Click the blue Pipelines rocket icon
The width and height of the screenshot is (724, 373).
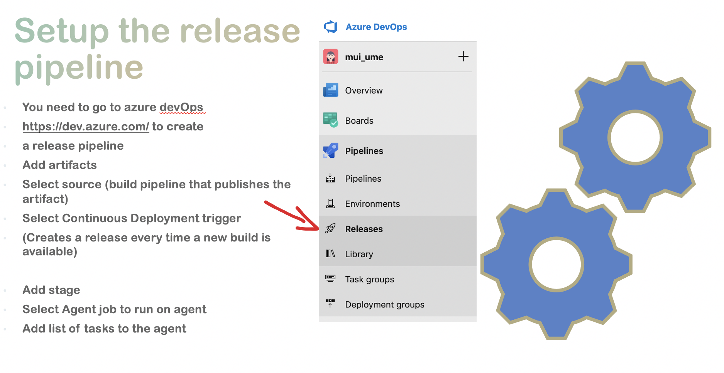[331, 150]
